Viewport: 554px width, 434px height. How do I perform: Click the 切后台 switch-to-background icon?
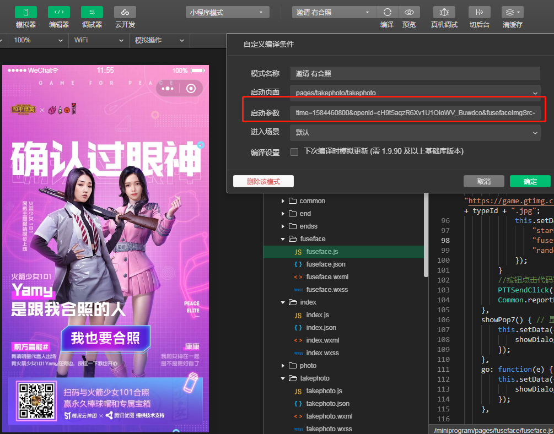point(480,12)
